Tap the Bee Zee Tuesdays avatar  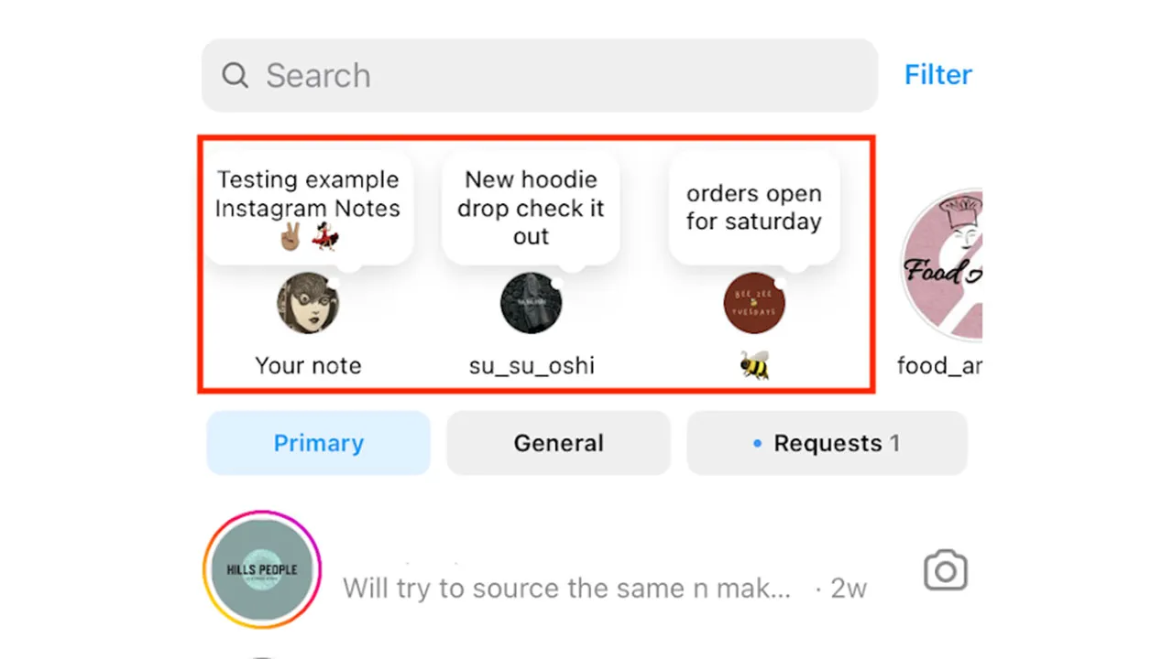(754, 304)
